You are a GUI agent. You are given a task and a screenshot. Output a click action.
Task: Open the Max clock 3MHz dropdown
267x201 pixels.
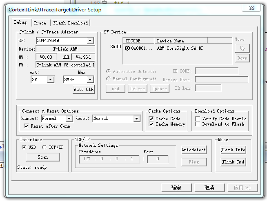point(90,80)
